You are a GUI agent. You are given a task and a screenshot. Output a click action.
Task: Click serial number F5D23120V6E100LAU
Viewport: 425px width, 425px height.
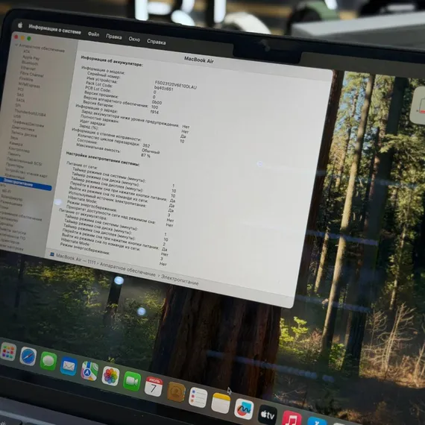pyautogui.click(x=176, y=85)
